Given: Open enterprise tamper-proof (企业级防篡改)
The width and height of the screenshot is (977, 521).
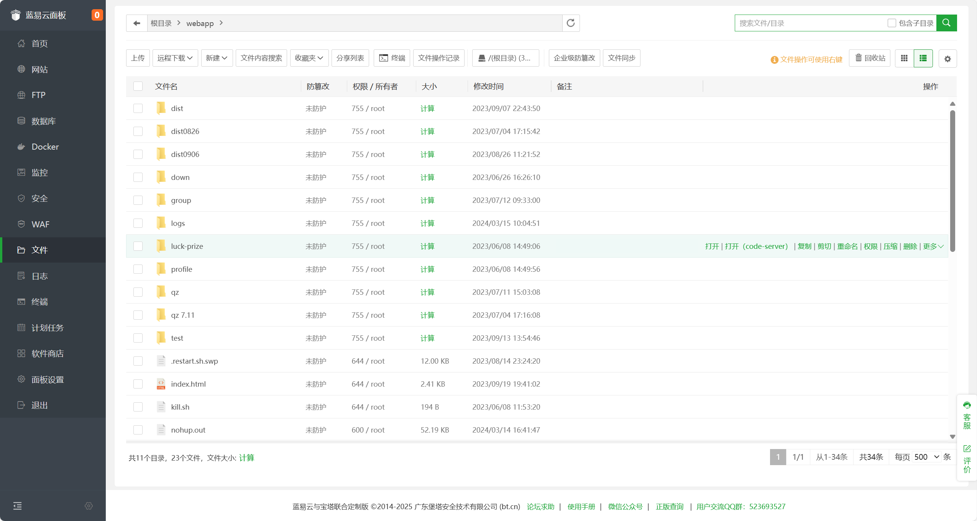Looking at the screenshot, I should [574, 58].
